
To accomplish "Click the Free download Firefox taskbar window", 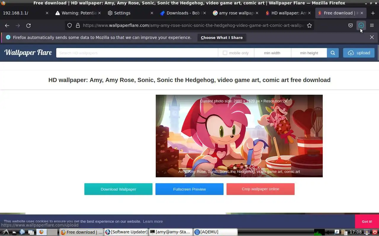I will tap(81, 232).
